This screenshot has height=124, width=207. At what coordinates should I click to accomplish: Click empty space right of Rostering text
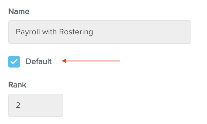[x=141, y=32]
